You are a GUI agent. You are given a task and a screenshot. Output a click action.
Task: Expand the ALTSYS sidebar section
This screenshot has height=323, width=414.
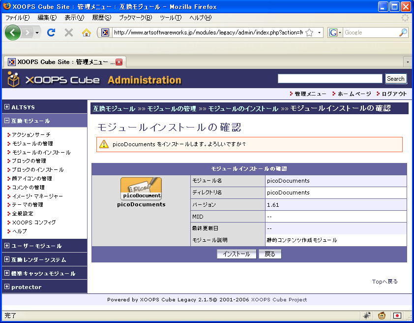pos(7,107)
